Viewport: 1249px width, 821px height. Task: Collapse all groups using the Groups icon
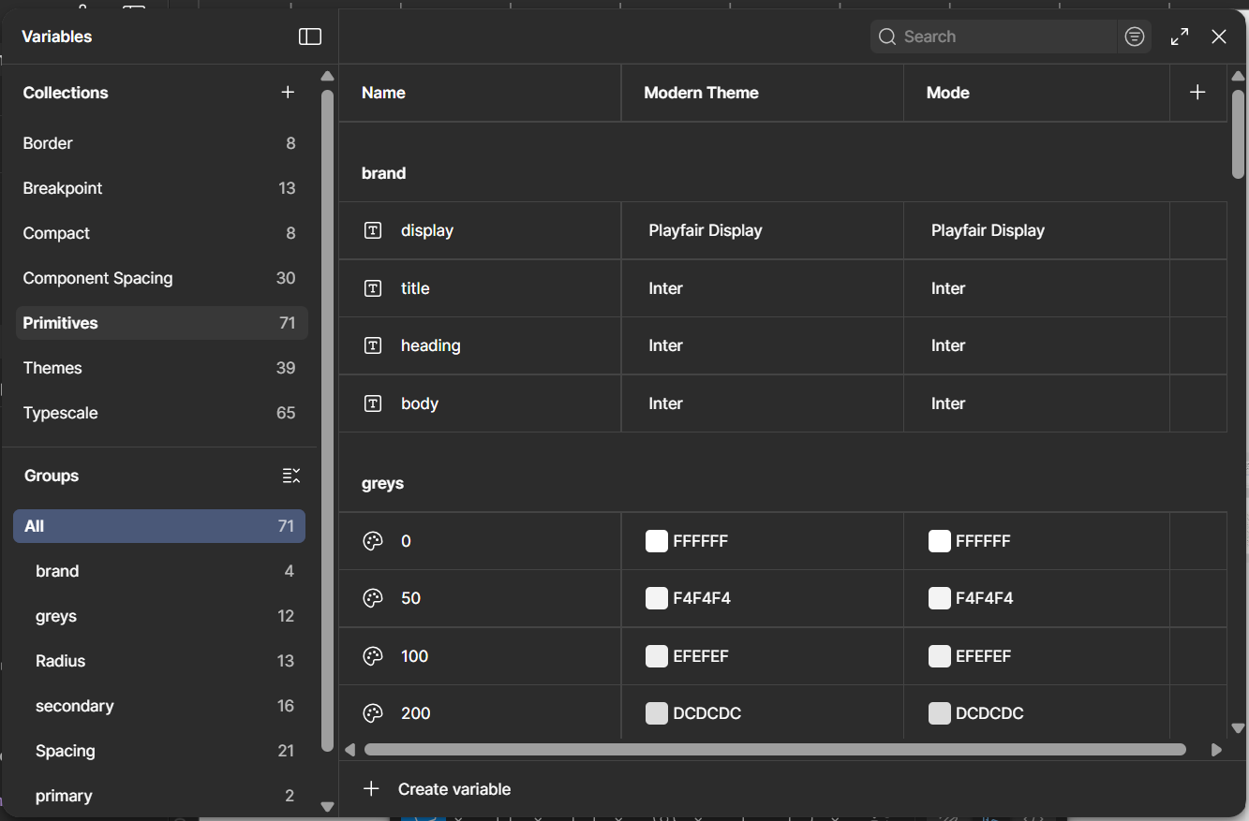[x=291, y=476]
